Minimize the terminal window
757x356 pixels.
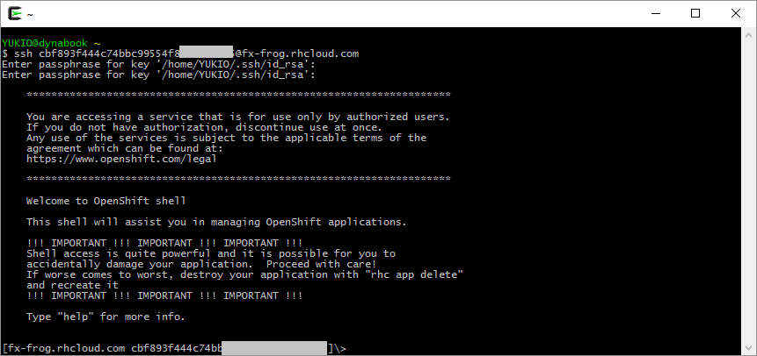pos(653,14)
